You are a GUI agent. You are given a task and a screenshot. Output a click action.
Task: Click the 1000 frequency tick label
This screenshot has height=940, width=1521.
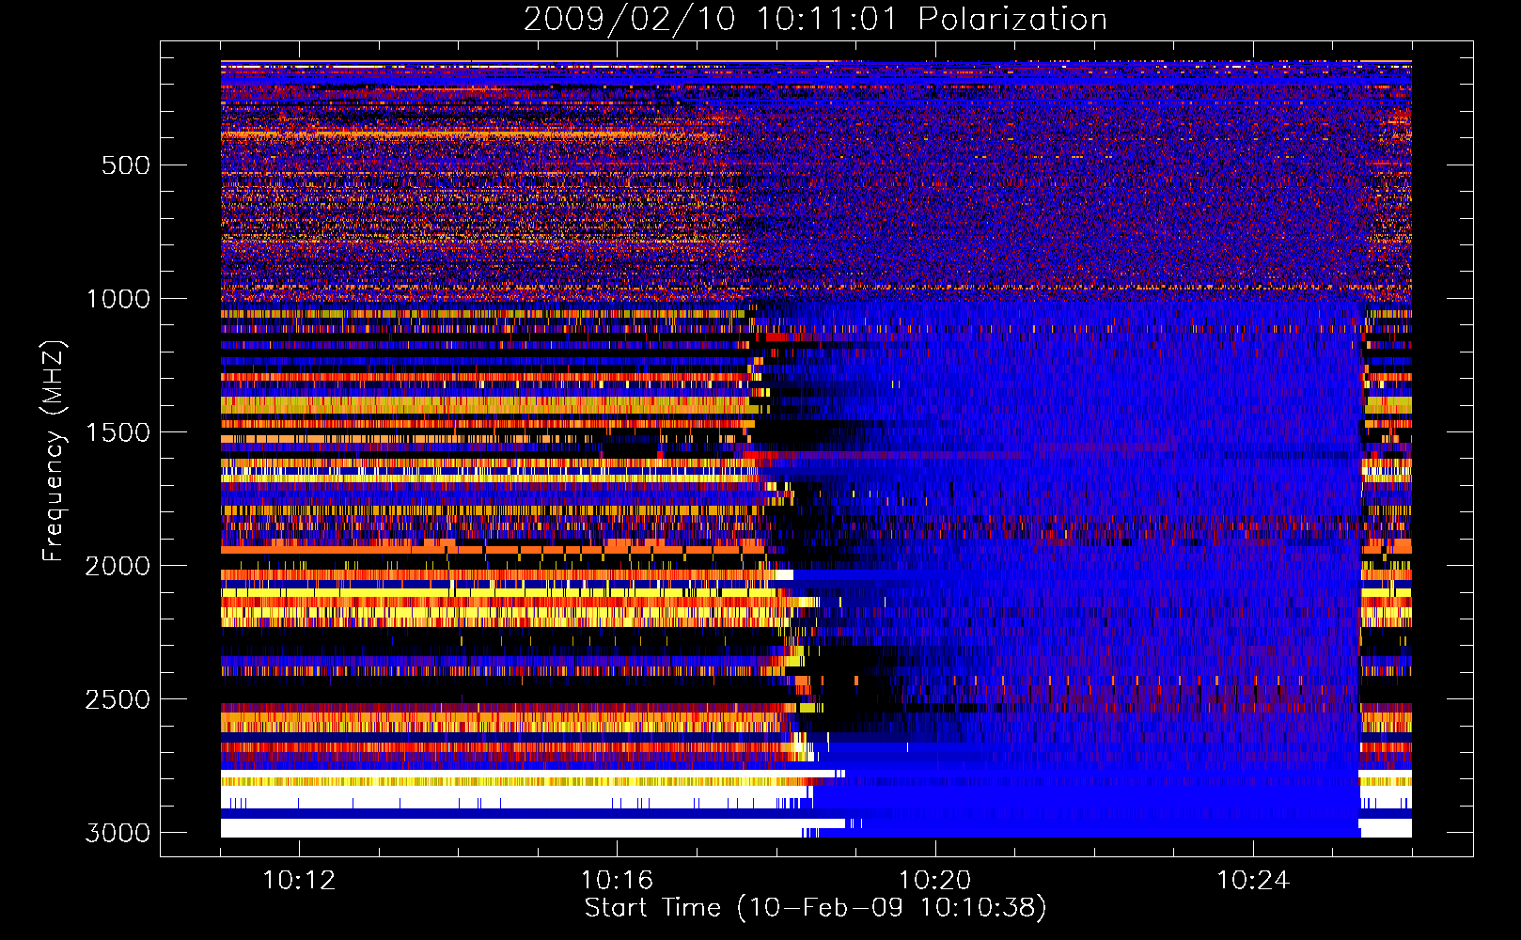tap(118, 299)
